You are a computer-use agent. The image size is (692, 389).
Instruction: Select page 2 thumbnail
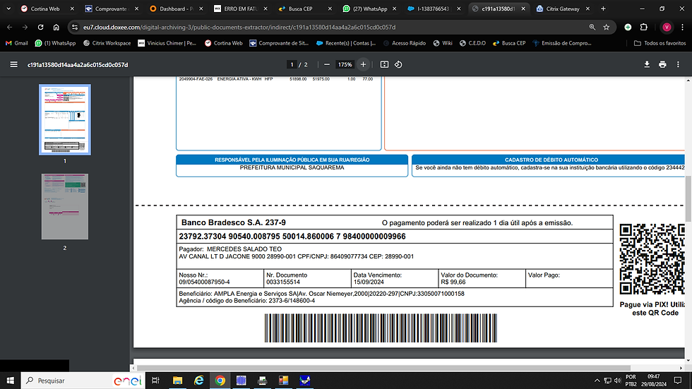(x=65, y=206)
